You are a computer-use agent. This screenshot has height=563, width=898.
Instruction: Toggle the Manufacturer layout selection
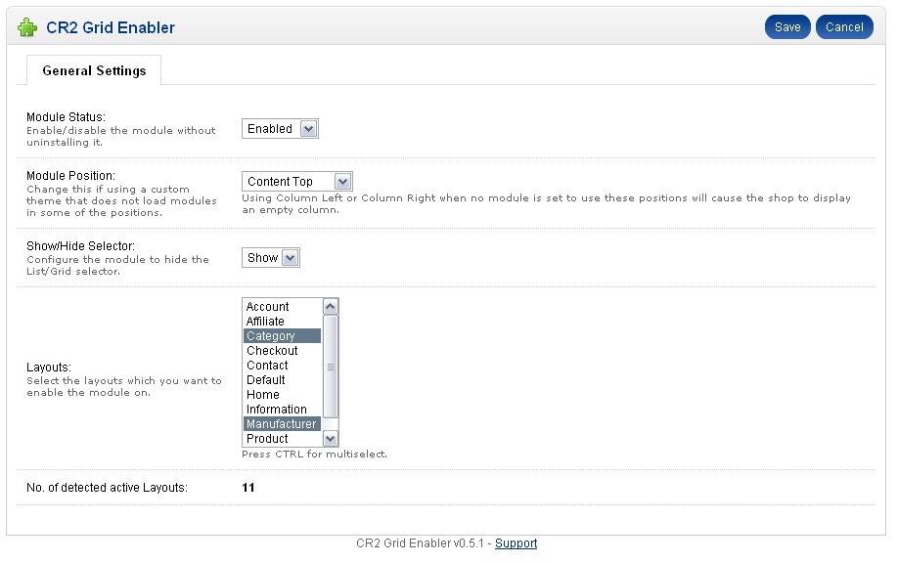(x=283, y=424)
